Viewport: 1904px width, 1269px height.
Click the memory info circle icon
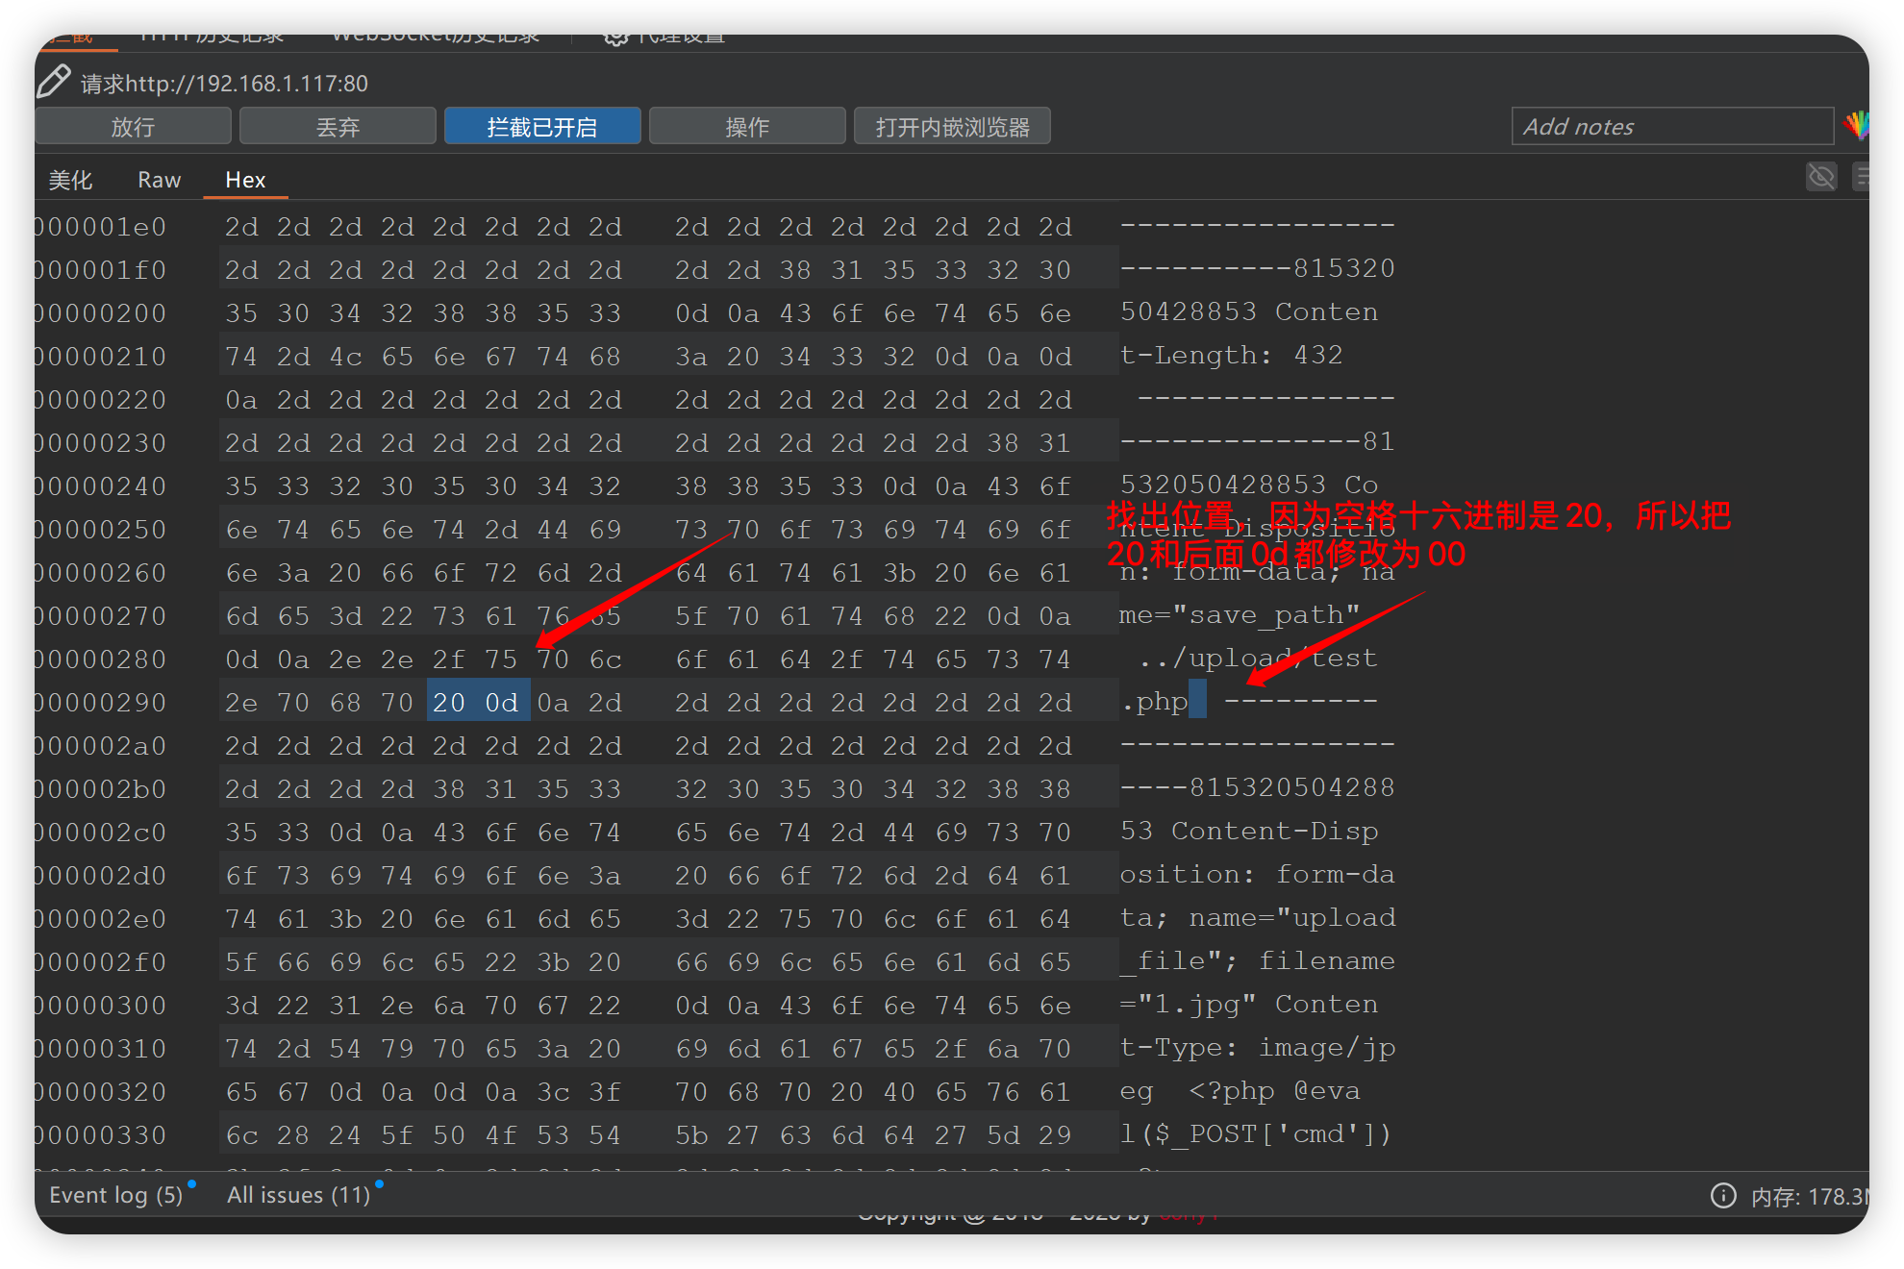click(1723, 1195)
